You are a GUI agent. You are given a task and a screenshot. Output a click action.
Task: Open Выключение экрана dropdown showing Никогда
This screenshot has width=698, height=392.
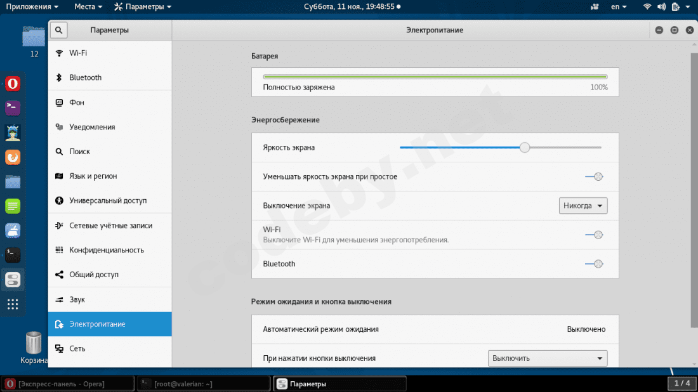pos(583,206)
